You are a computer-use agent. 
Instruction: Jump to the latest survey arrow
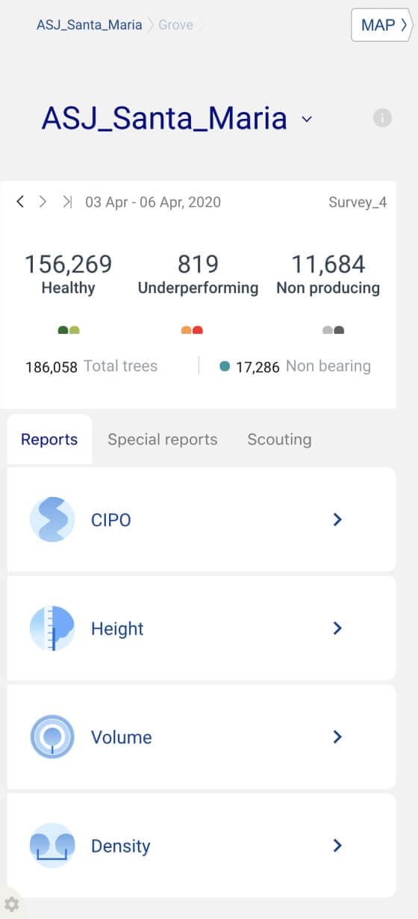(x=67, y=201)
